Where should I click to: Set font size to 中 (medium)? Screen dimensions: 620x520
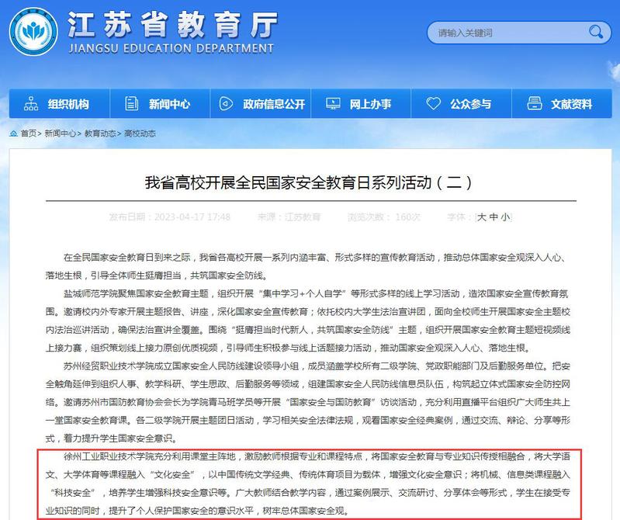tap(494, 217)
